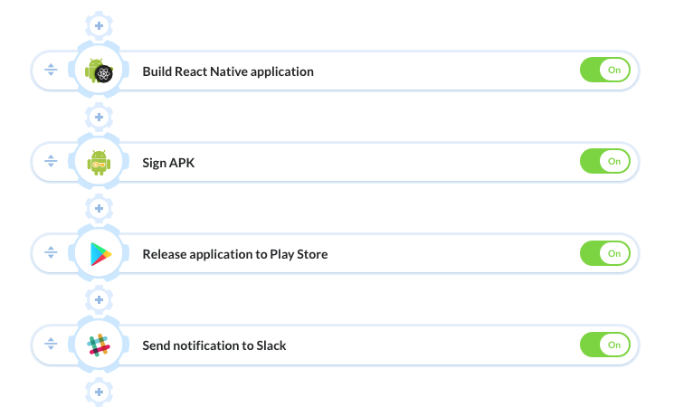Disable the Build React Native application toggle

[605, 70]
